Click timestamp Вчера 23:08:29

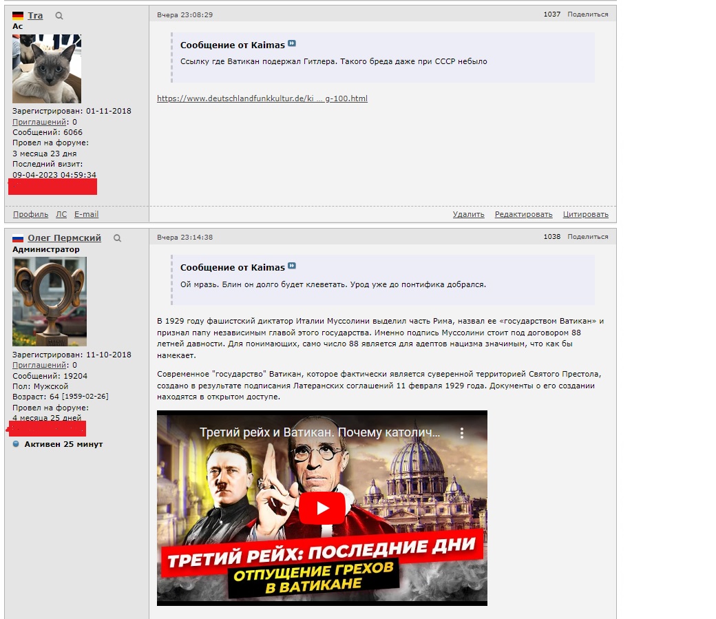click(185, 14)
